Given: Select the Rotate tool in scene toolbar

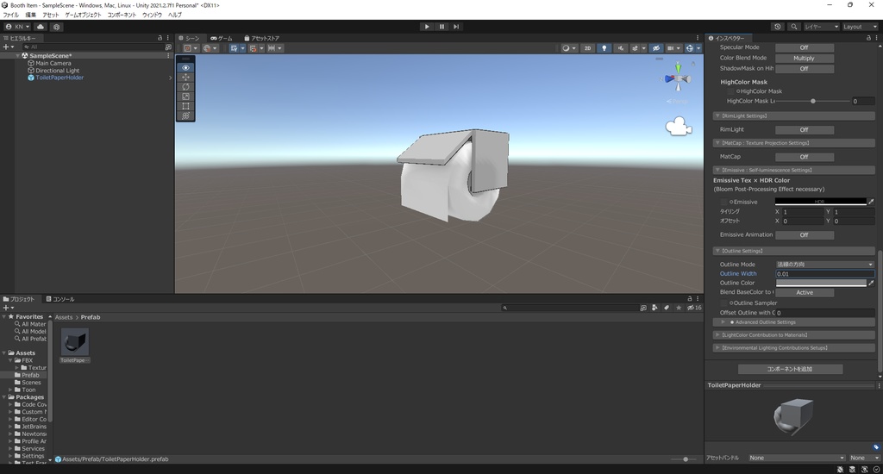Looking at the screenshot, I should [186, 87].
